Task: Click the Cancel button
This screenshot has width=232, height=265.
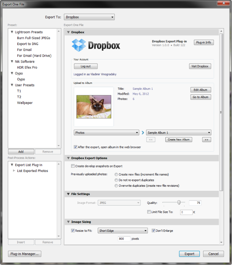Action: (213, 254)
